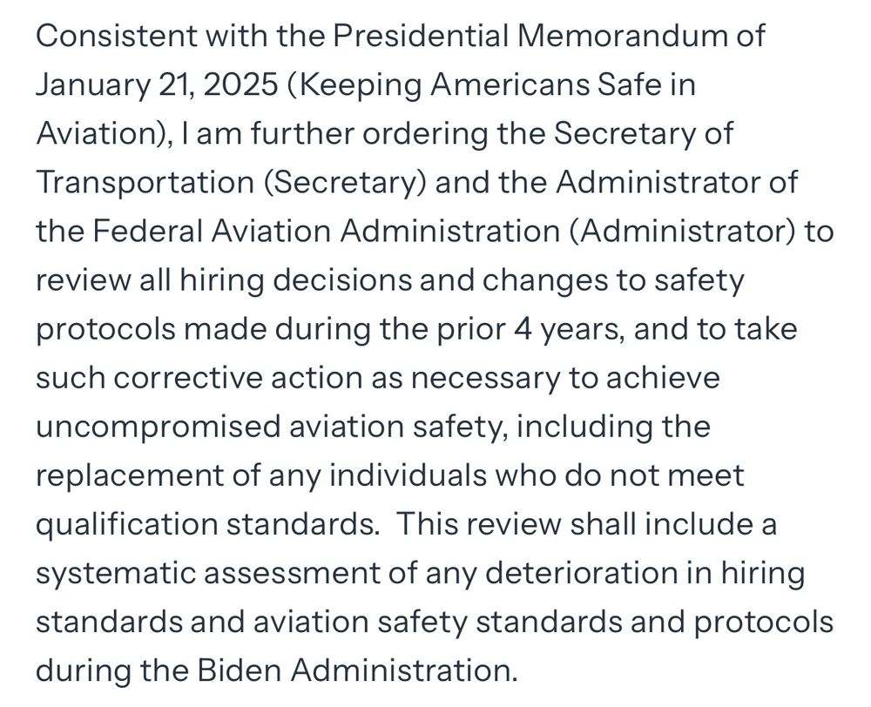Click 'Federal Aviation Administration' text

(326, 232)
